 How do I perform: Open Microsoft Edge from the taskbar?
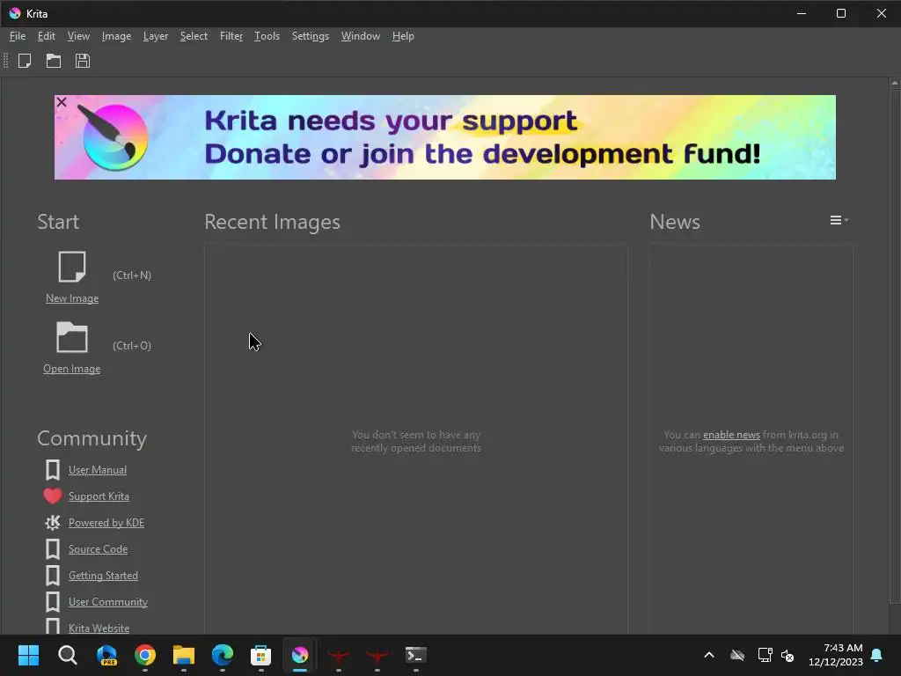click(x=223, y=655)
